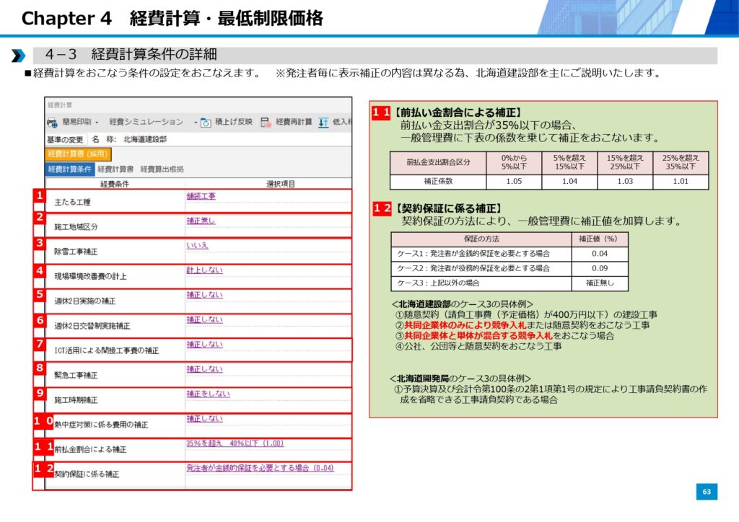Click いいえ link for 除雪工事補正
739x522 pixels.
[197, 245]
